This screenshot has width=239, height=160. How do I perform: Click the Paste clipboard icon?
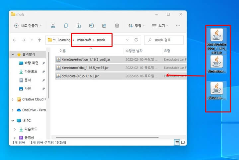coord(78,26)
